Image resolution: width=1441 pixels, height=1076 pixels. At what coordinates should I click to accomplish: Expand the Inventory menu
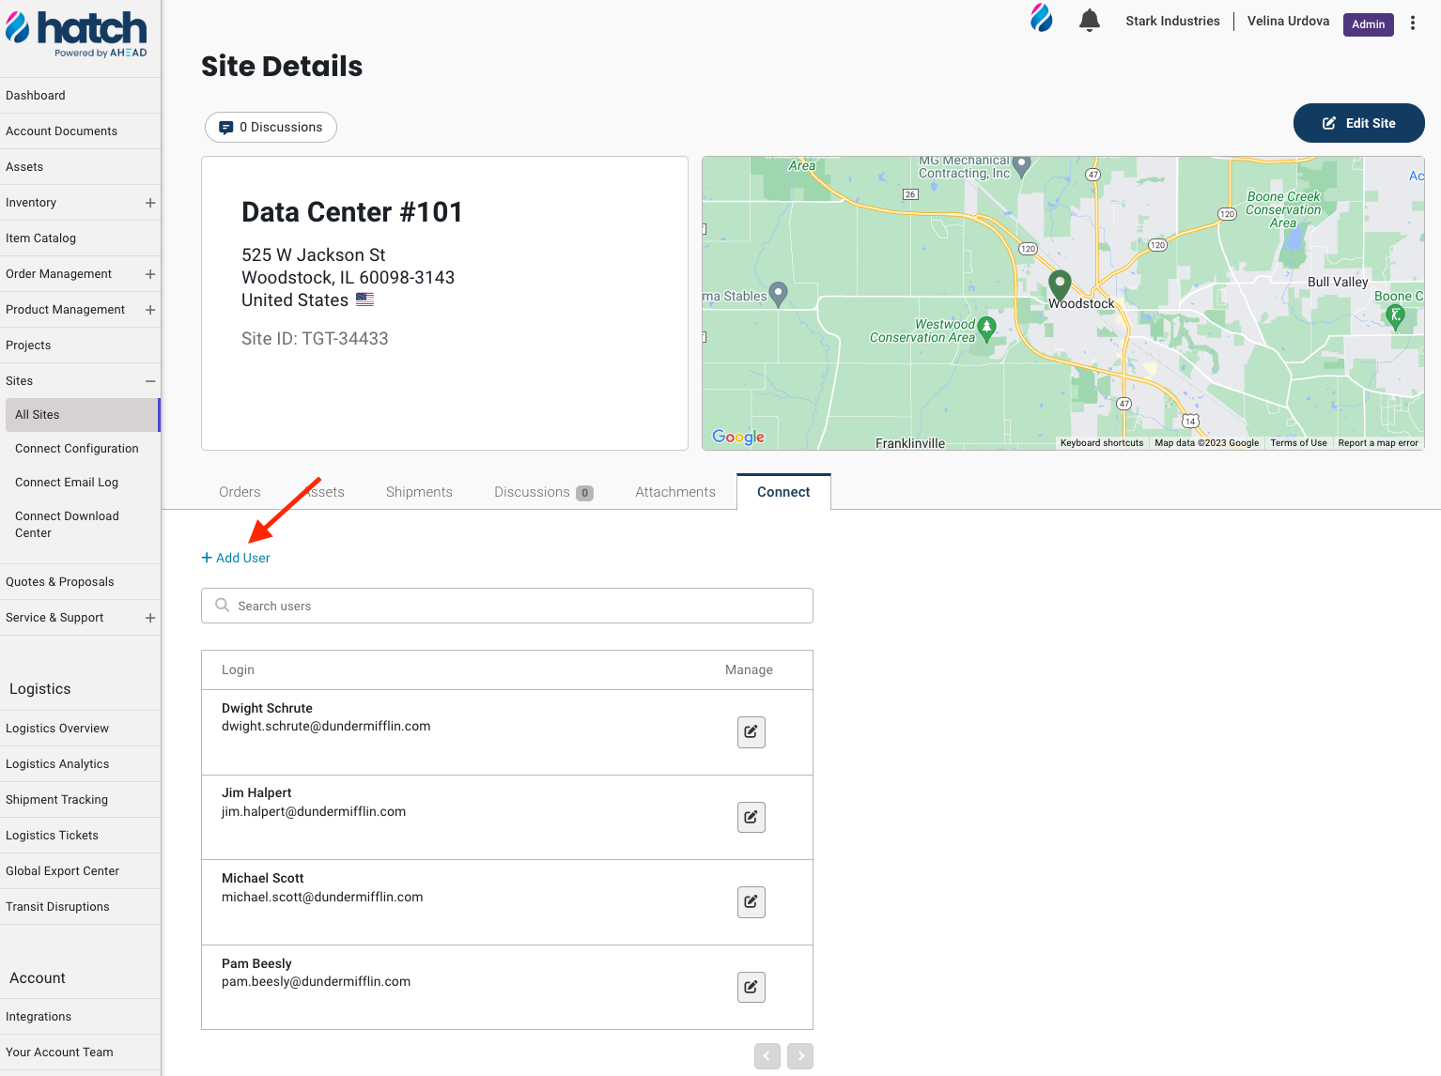coord(150,203)
